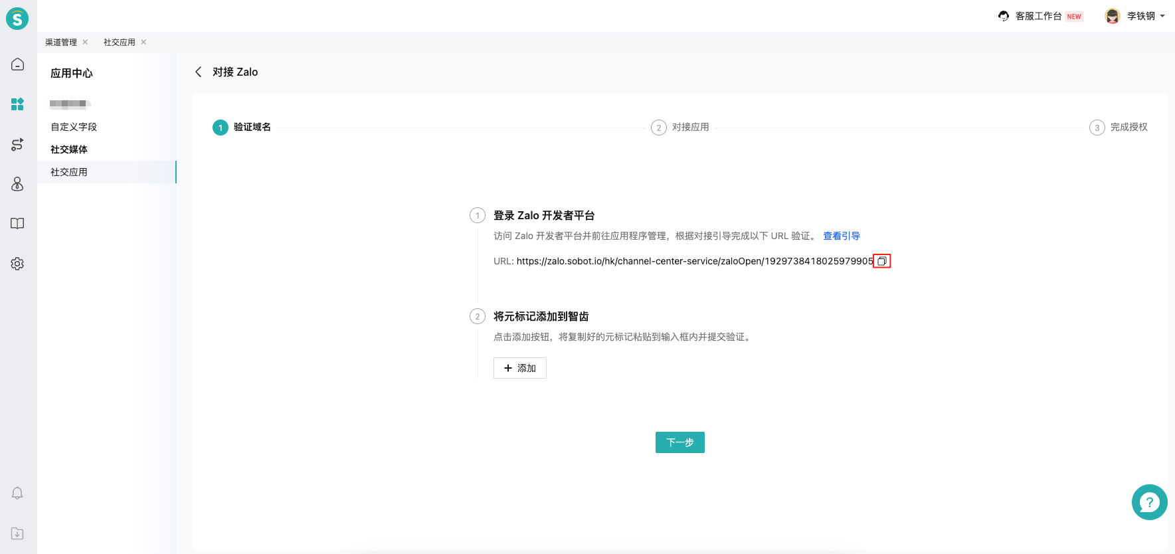The width and height of the screenshot is (1175, 554).
Task: Open the help chat bubble icon
Action: (1149, 502)
